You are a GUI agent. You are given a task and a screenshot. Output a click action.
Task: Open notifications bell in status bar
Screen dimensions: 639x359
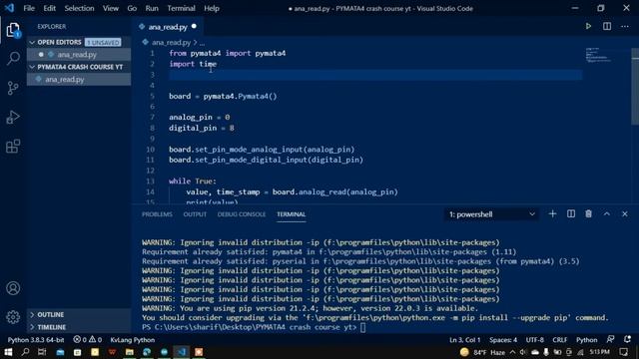(x=627, y=339)
